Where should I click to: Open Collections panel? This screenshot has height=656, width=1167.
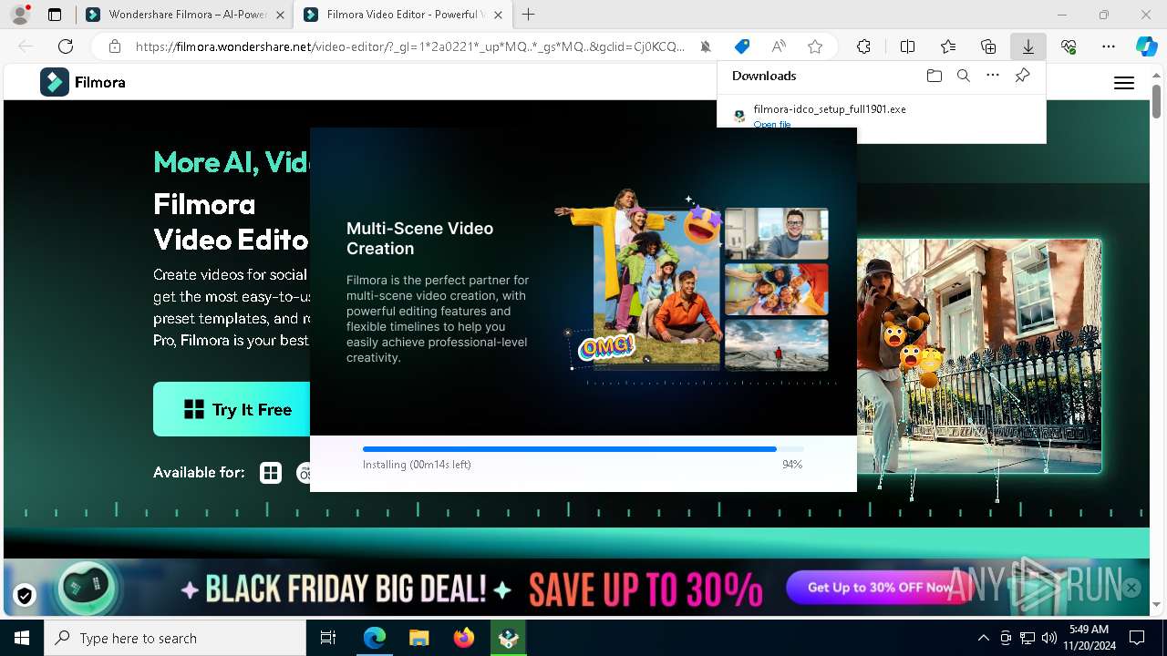[988, 46]
